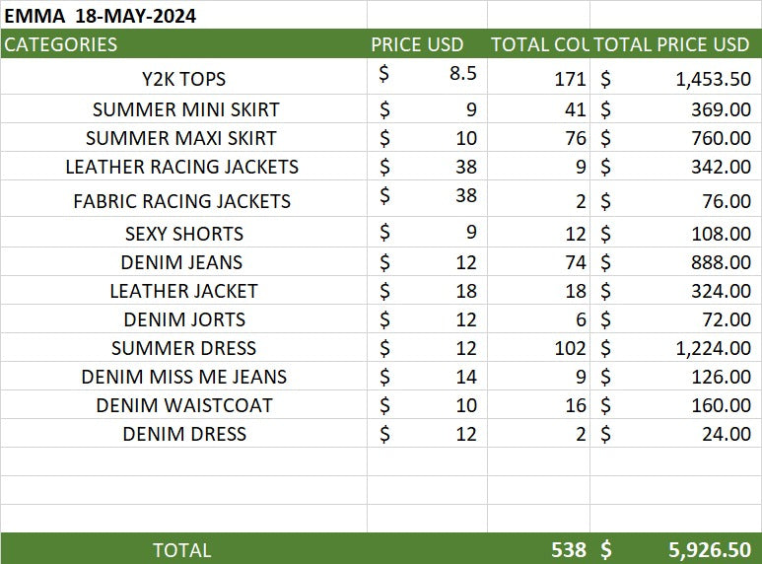Click the 1,453.50 total price cell
Viewport: 762px width, 564px height.
click(676, 77)
